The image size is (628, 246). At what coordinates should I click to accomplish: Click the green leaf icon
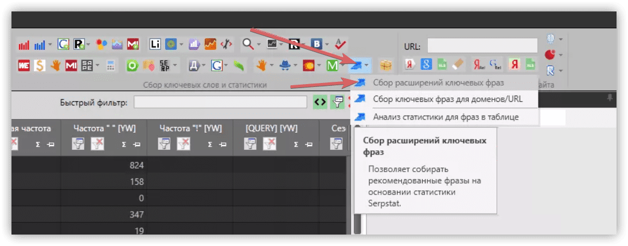[240, 65]
